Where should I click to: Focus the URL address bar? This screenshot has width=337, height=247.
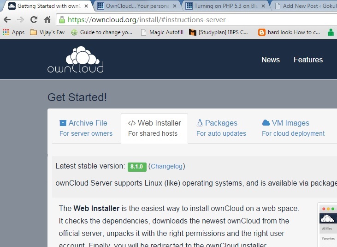click(x=197, y=20)
